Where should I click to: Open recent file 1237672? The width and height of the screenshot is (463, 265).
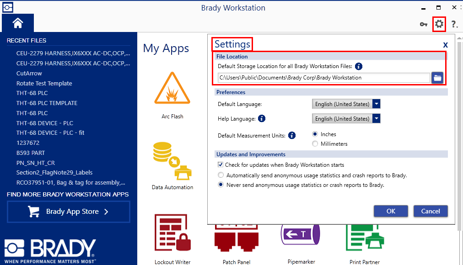28,143
